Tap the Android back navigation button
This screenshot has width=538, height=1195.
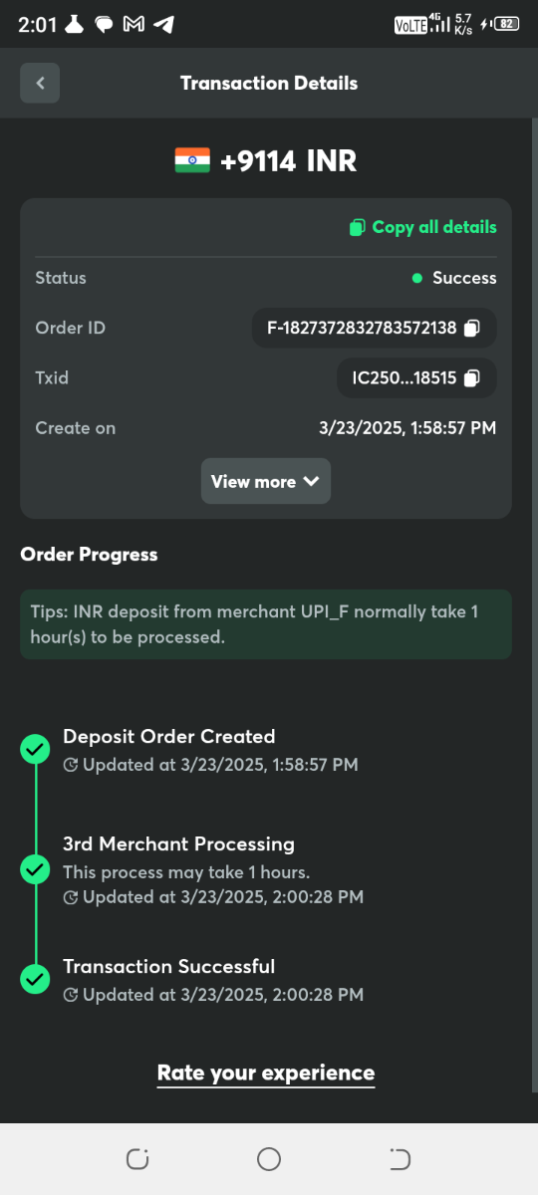click(x=400, y=1159)
